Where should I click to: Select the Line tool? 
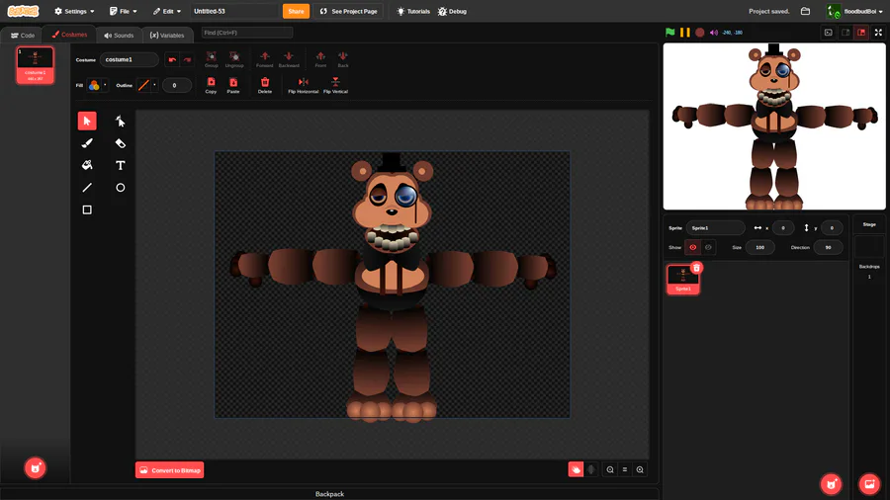coord(87,188)
